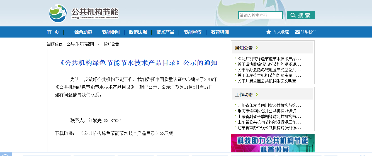
Task: Open 节能要闻 navigation item
Action: point(110,32)
